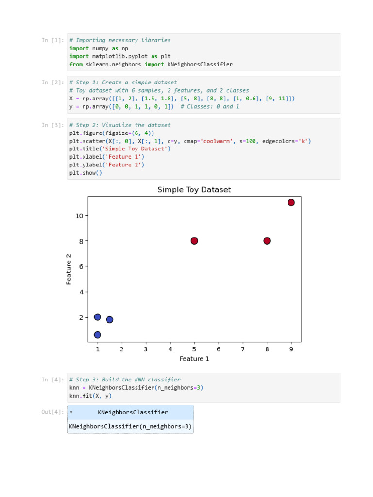373x497 pixels.
Task: Click the red point at Feature 1 equals 8
Action: (267, 241)
